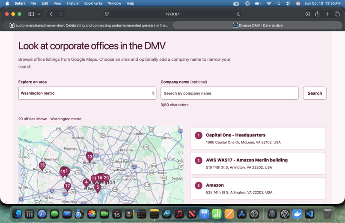Select map pin number 11

(x=93, y=178)
